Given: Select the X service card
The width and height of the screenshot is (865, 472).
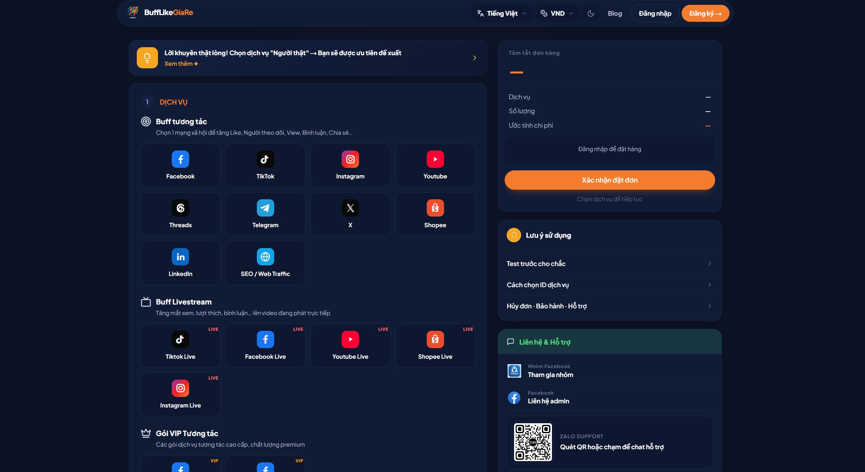Looking at the screenshot, I should point(350,214).
